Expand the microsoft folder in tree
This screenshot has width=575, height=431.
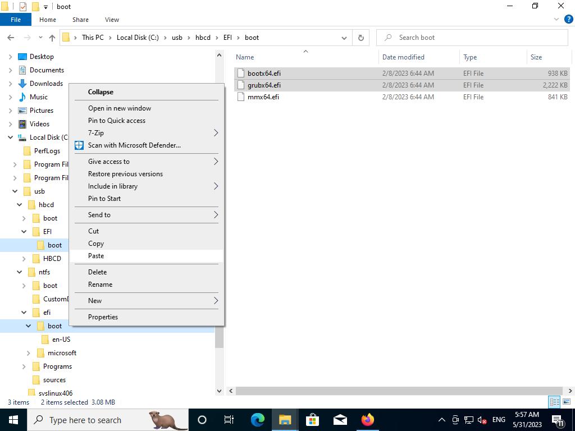click(29, 353)
